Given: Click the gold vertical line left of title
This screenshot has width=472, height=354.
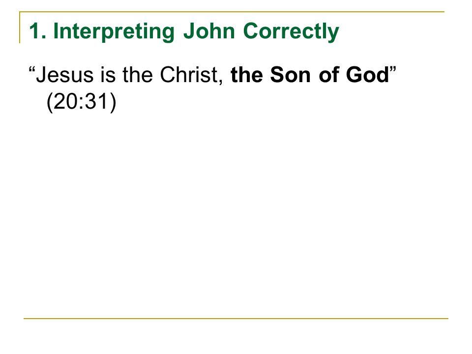Looking at the screenshot, I should coord(20,28).
